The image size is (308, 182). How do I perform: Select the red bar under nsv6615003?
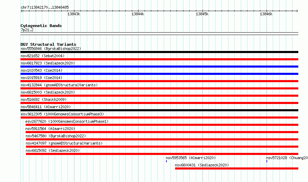coord(159,96)
